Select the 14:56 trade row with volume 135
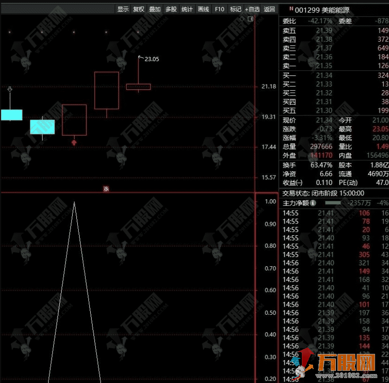 click(336, 338)
